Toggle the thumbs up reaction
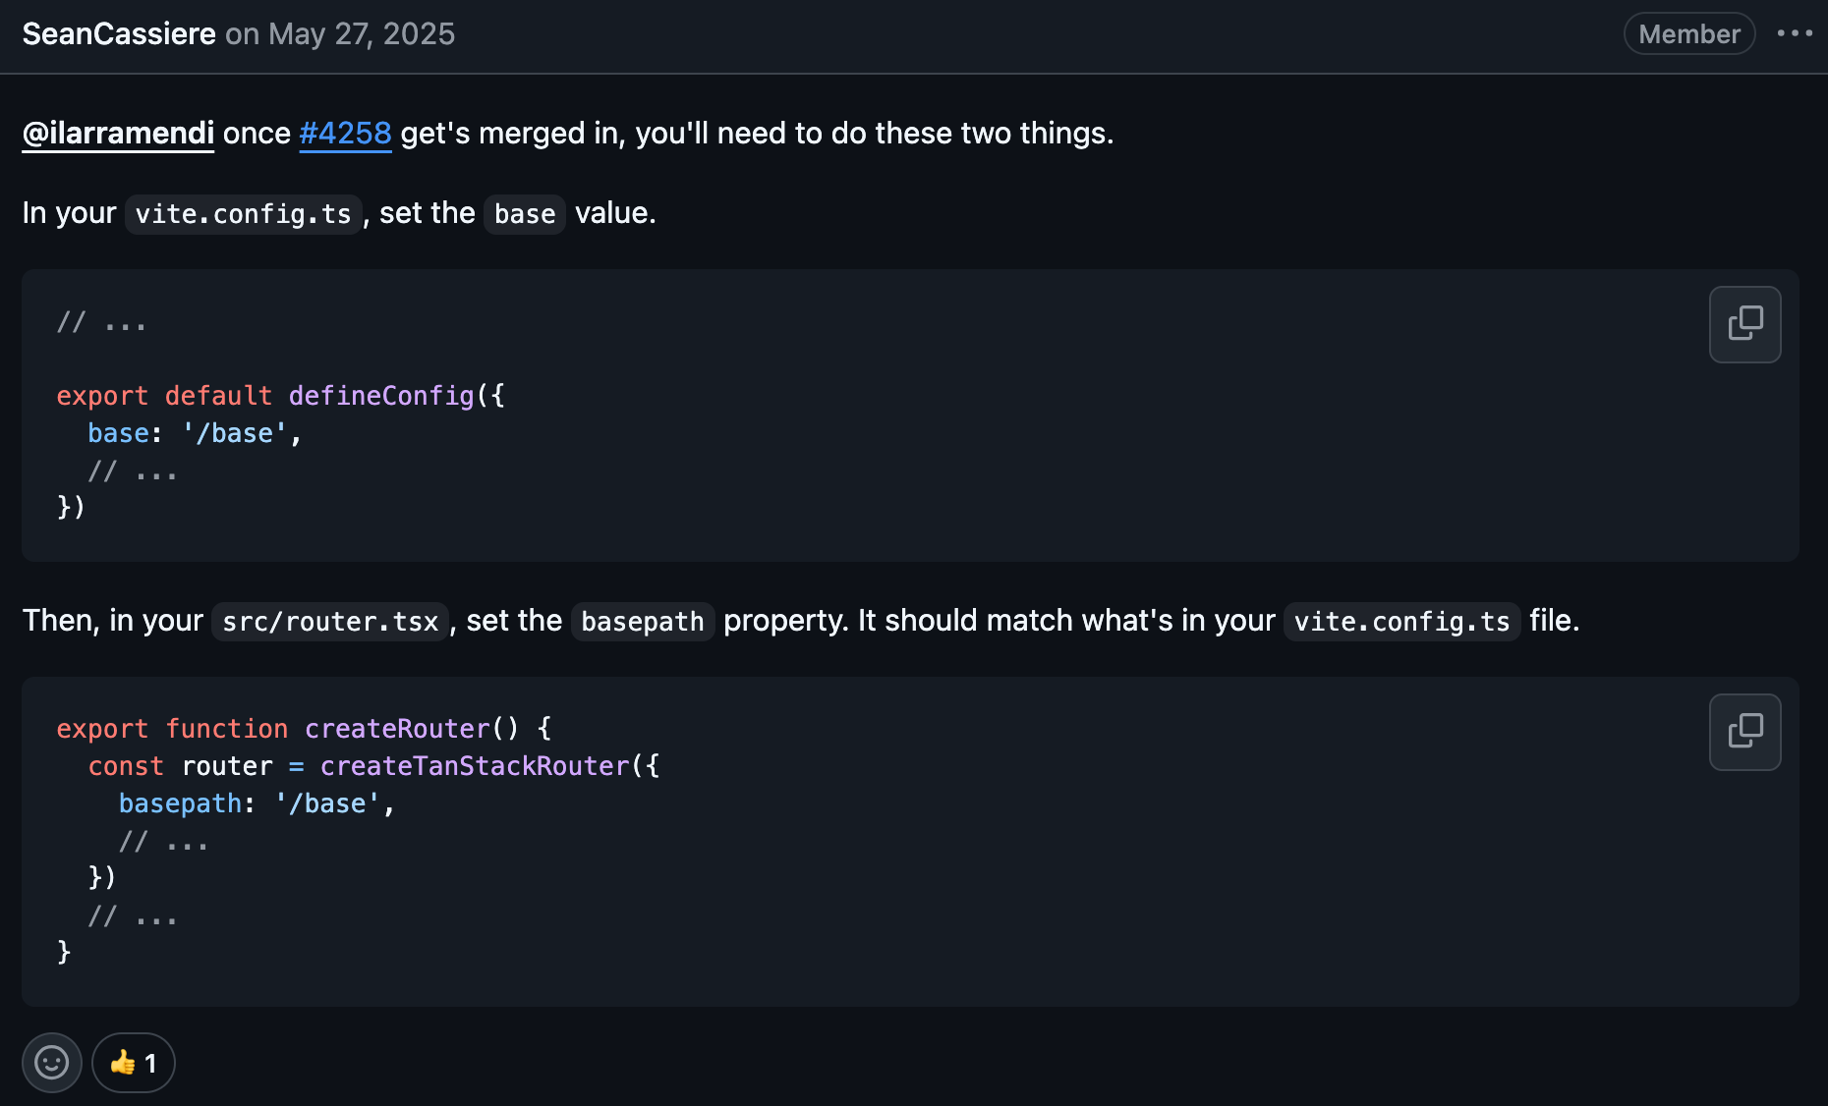Viewport: 1828px width, 1106px height. [134, 1063]
